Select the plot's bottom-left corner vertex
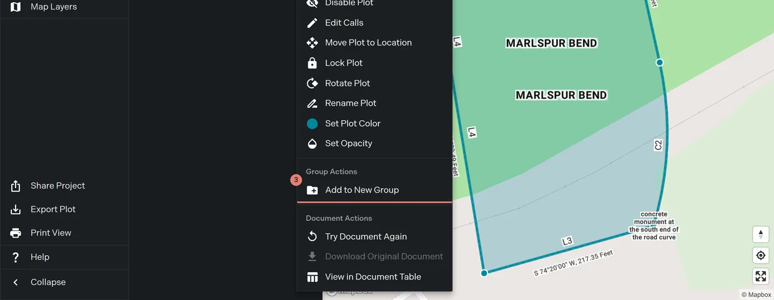The height and width of the screenshot is (300, 774). (484, 273)
